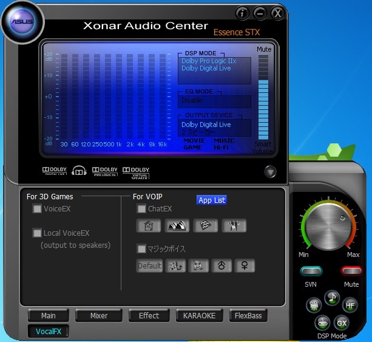Toggle the SVN button
372x342 pixels.
point(311,271)
